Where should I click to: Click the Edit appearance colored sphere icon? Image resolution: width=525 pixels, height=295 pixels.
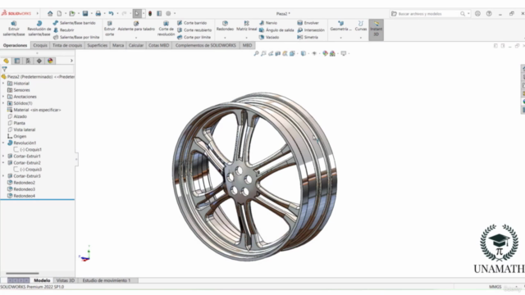[325, 53]
